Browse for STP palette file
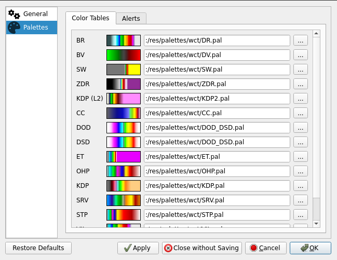This screenshot has width=337, height=260. click(x=301, y=215)
